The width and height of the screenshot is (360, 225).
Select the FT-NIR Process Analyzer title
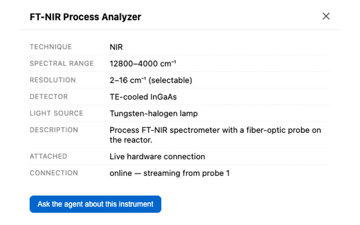tap(85, 17)
